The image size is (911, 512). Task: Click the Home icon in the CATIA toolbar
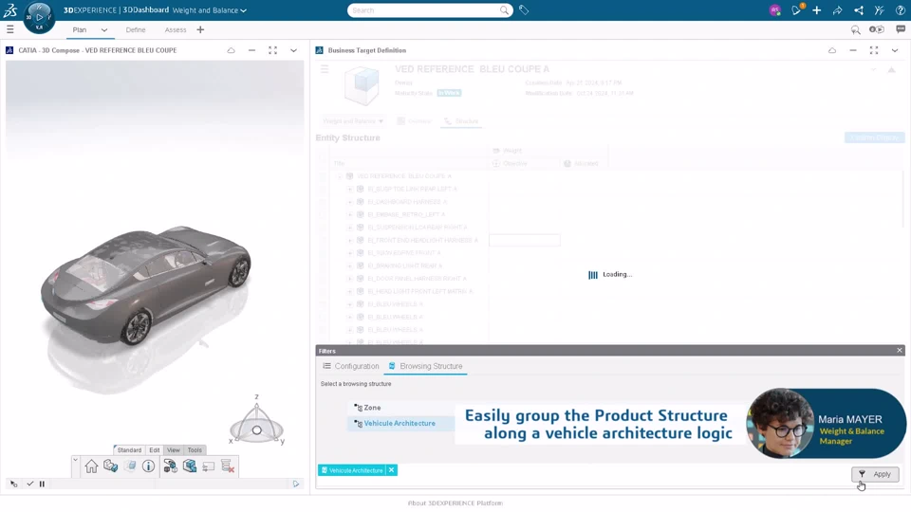[91, 466]
